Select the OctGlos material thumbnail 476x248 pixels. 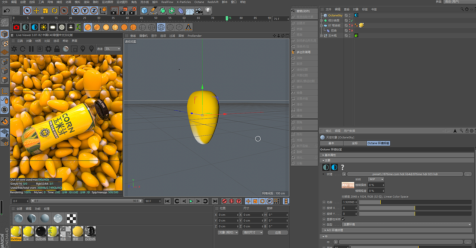click(16, 234)
